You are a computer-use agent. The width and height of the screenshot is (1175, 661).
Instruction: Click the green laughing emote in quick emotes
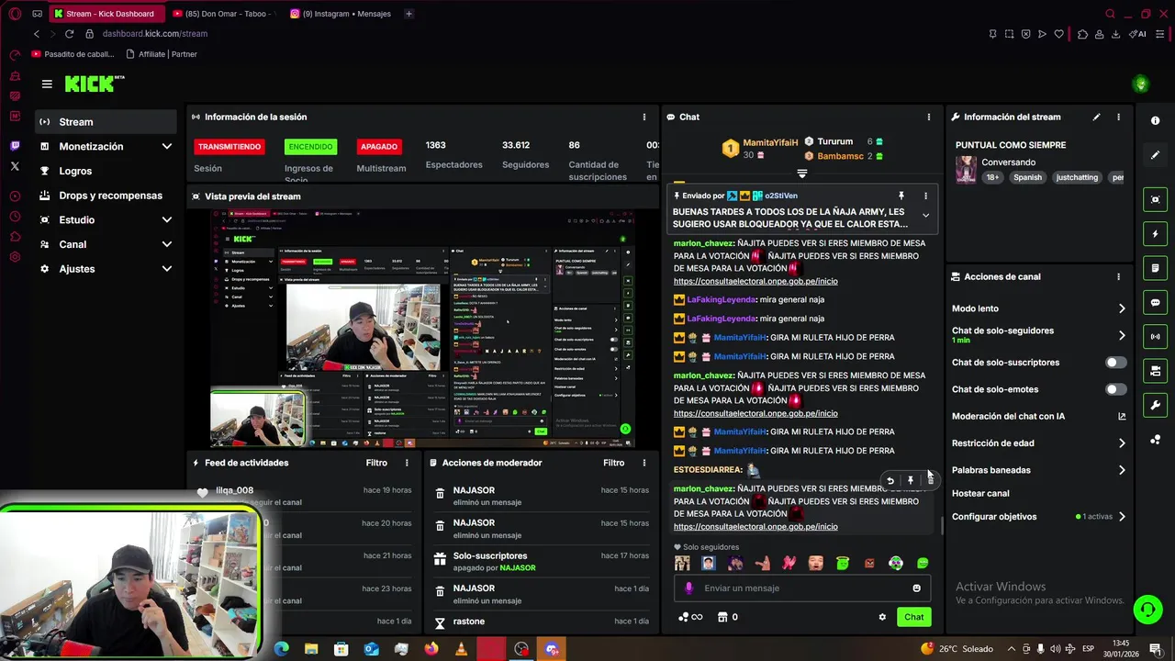923,563
